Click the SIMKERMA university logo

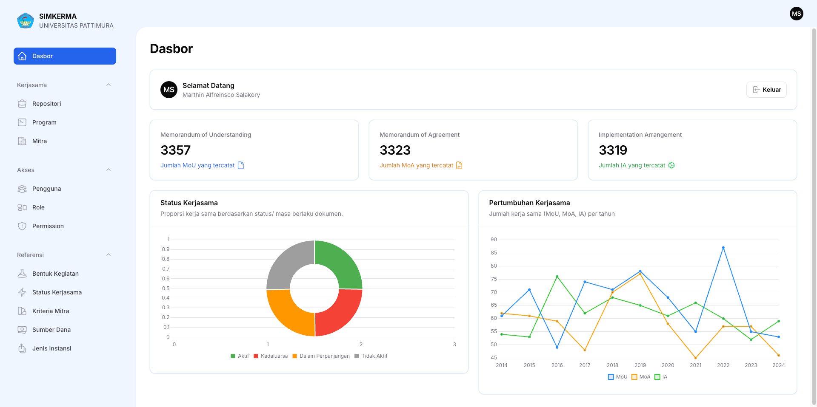point(25,20)
